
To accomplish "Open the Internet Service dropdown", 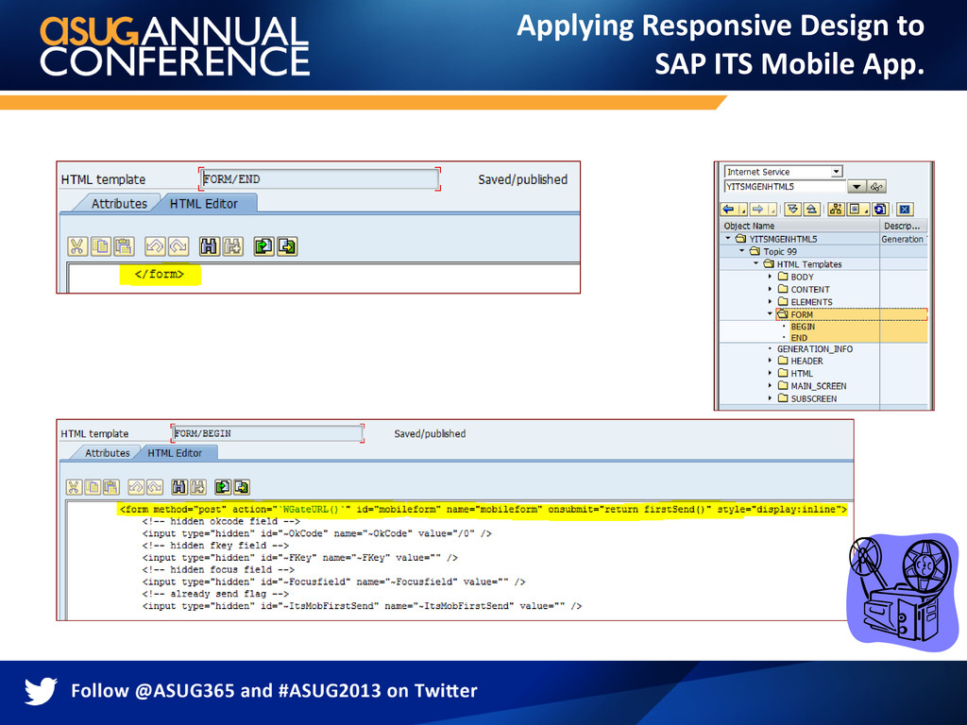I will coord(837,172).
